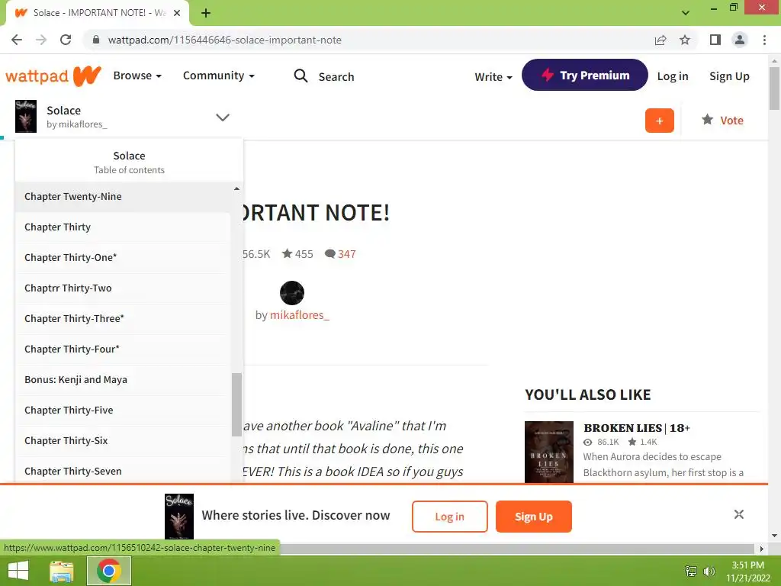Open network tray icon
The image size is (781, 586).
pyautogui.click(x=691, y=571)
